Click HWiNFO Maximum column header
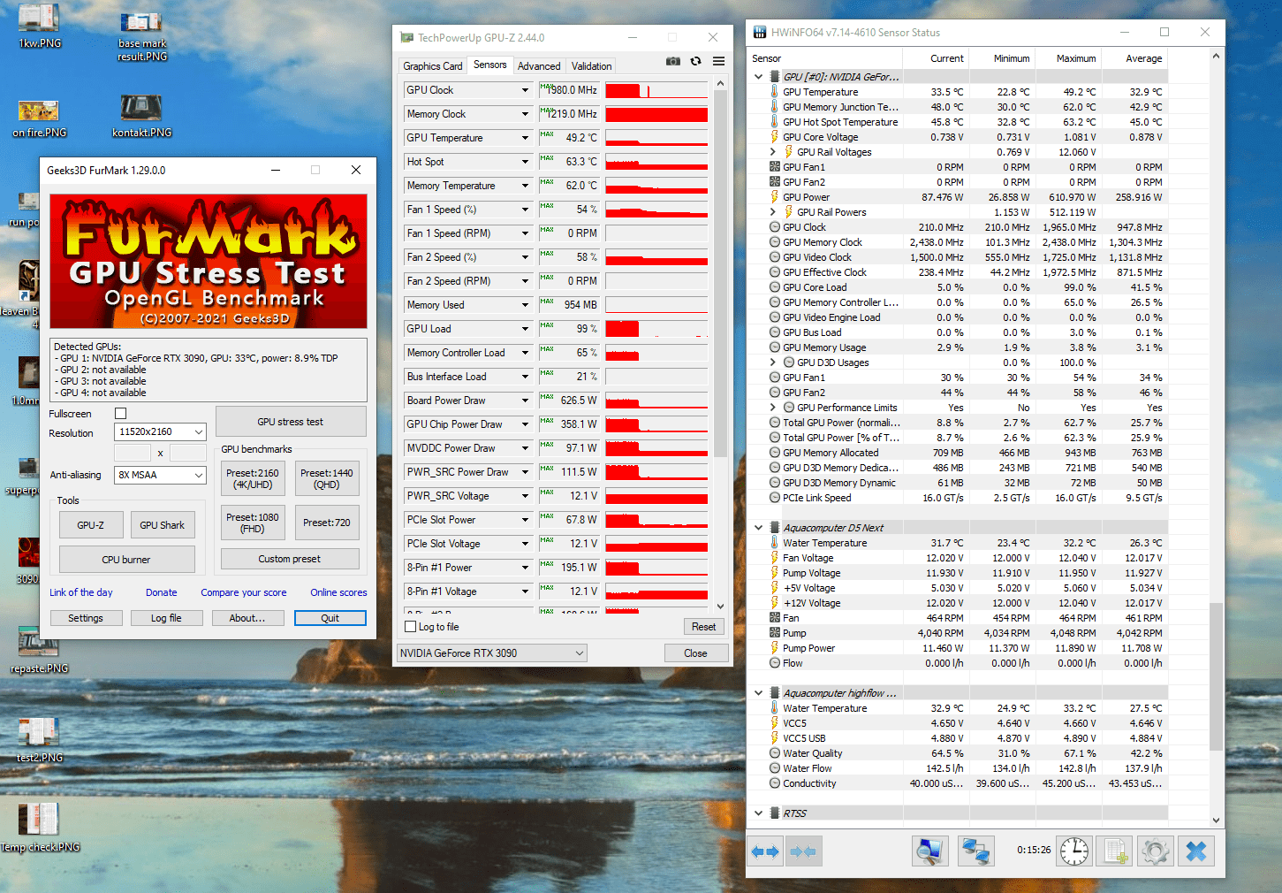The height and width of the screenshot is (893, 1282). (x=1069, y=58)
